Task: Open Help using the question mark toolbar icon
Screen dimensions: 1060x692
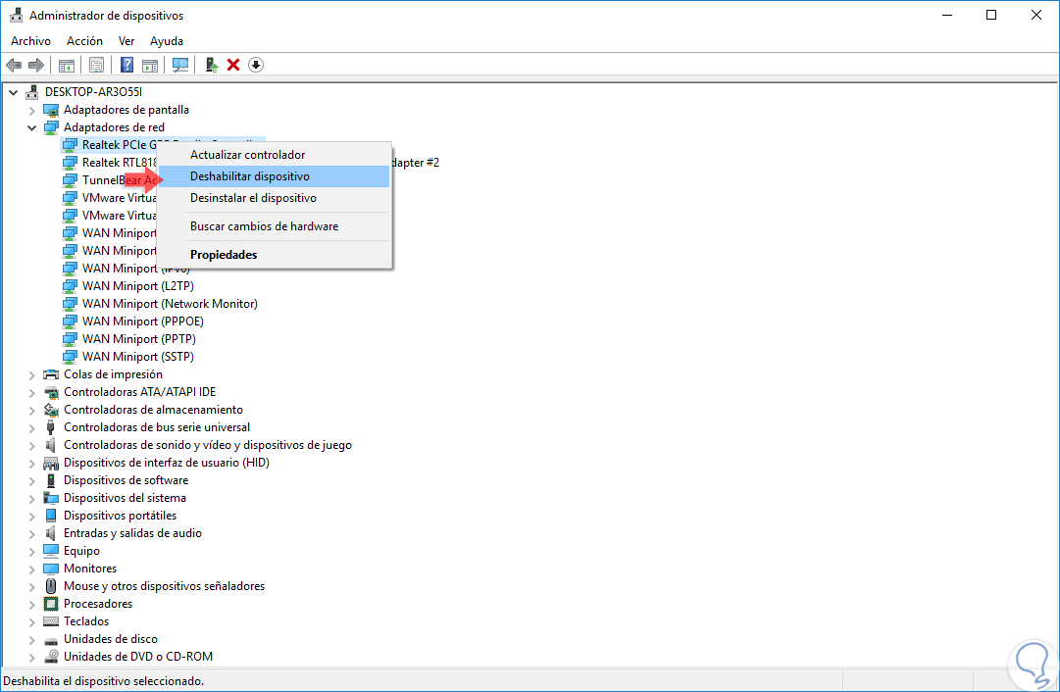Action: pos(126,65)
